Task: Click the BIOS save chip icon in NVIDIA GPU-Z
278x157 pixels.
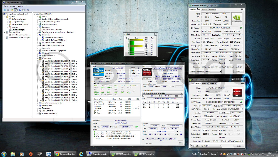Action: 241,28
